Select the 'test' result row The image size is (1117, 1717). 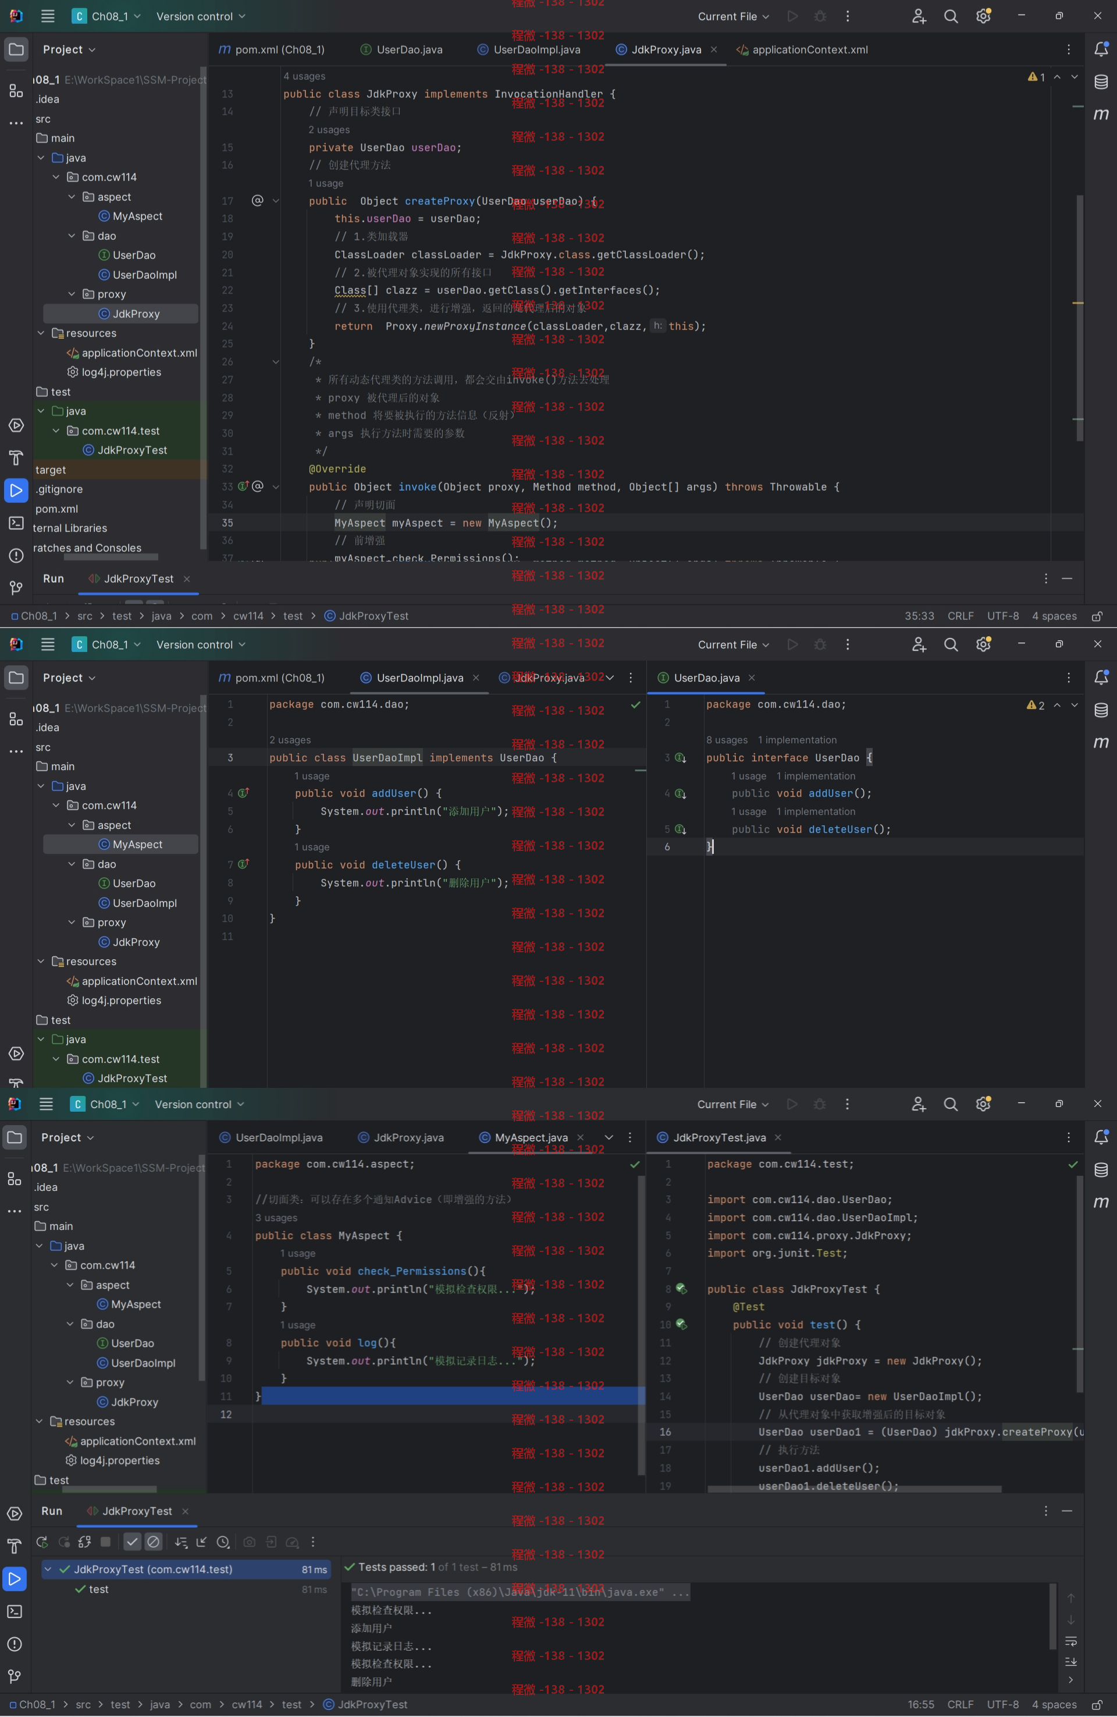186,1590
